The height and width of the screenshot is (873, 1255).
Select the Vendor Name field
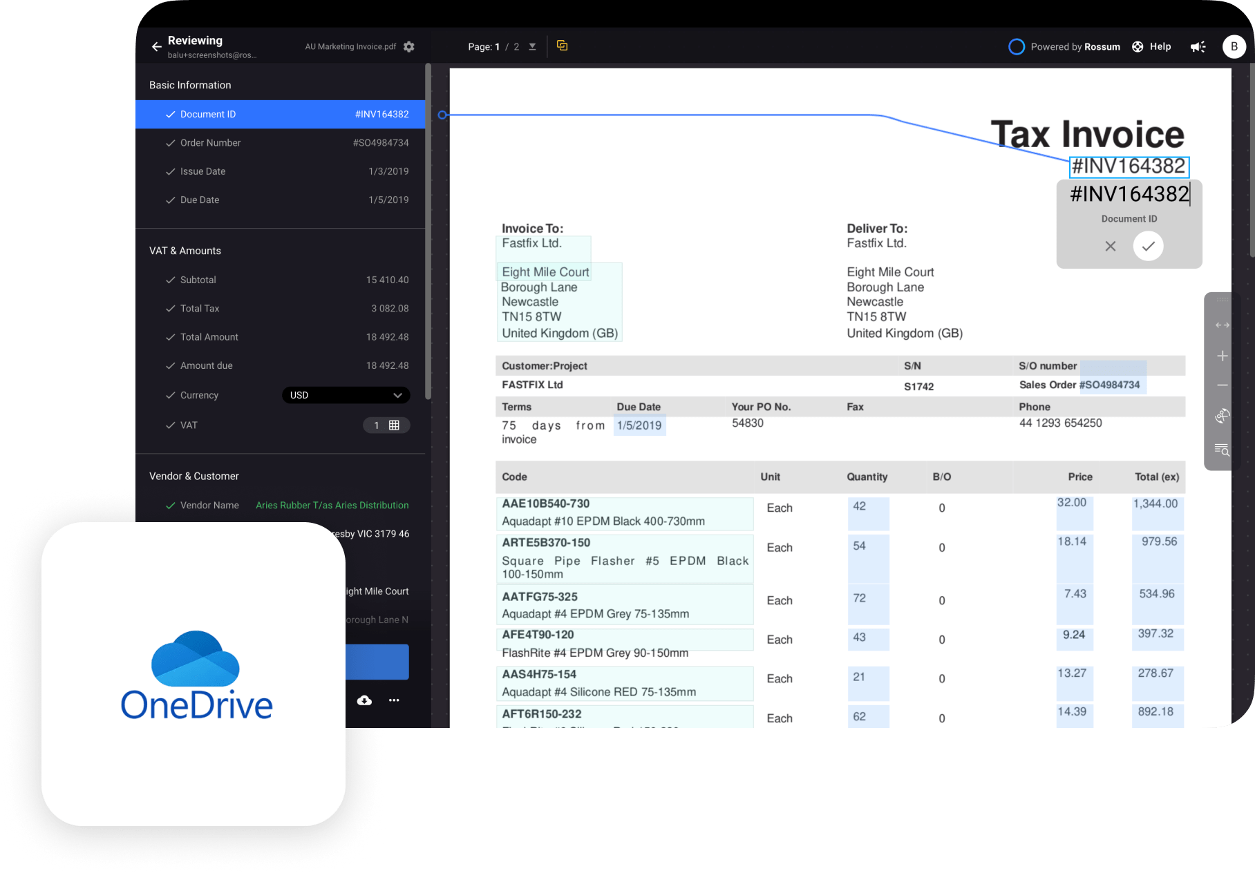[x=280, y=505]
